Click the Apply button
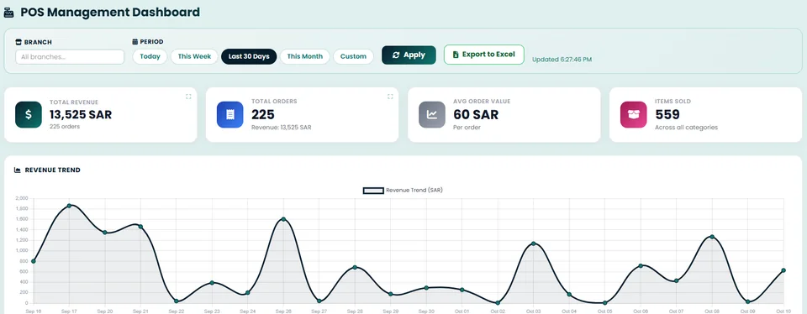Screen dimensions: 807x314 pos(409,55)
